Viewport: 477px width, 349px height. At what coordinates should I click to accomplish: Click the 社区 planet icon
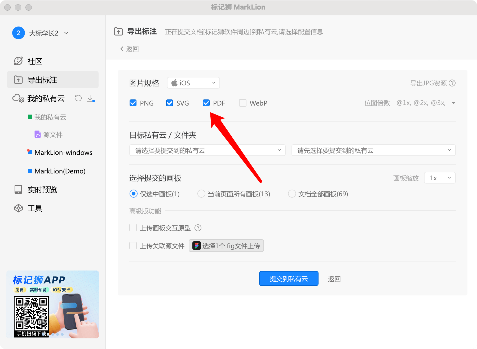pos(18,61)
